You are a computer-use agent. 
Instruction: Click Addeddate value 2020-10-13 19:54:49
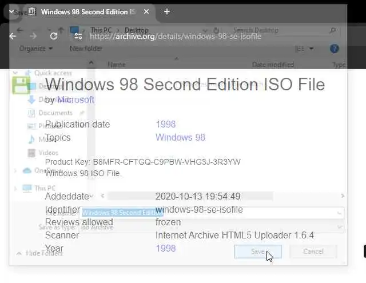198,197
